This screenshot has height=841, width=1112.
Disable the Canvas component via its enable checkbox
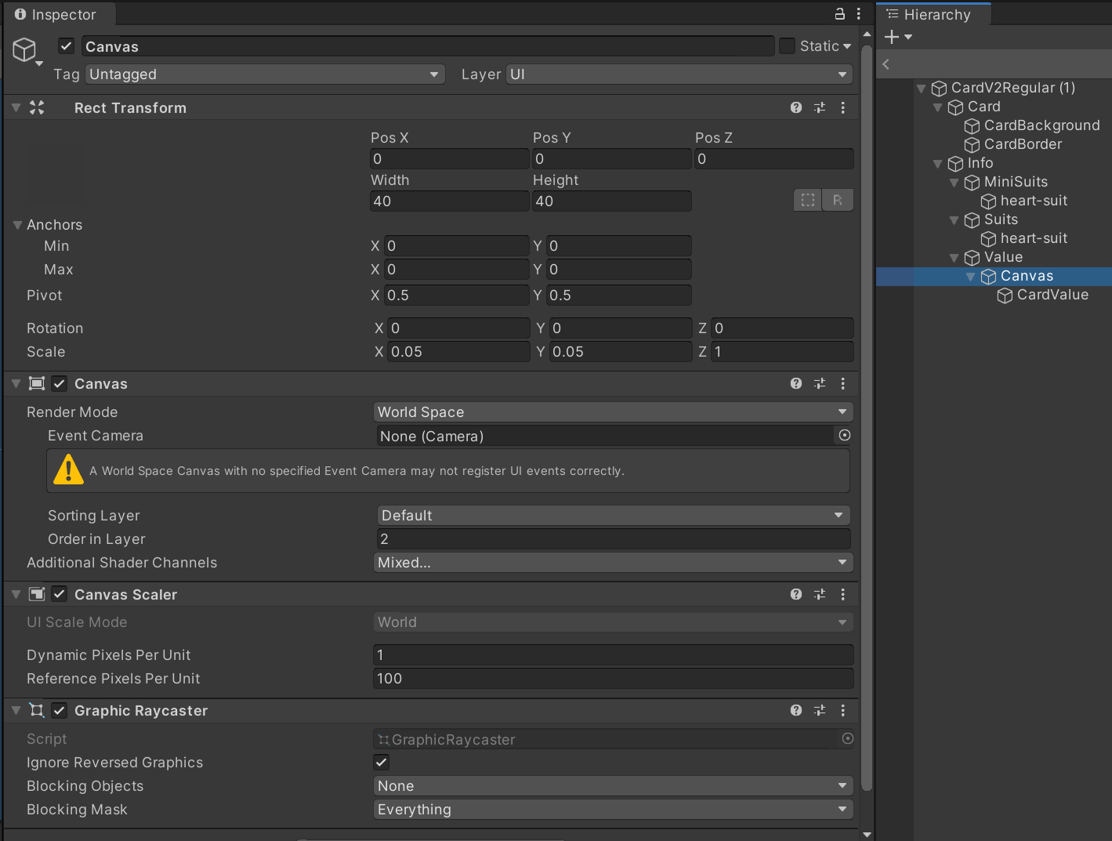click(59, 383)
